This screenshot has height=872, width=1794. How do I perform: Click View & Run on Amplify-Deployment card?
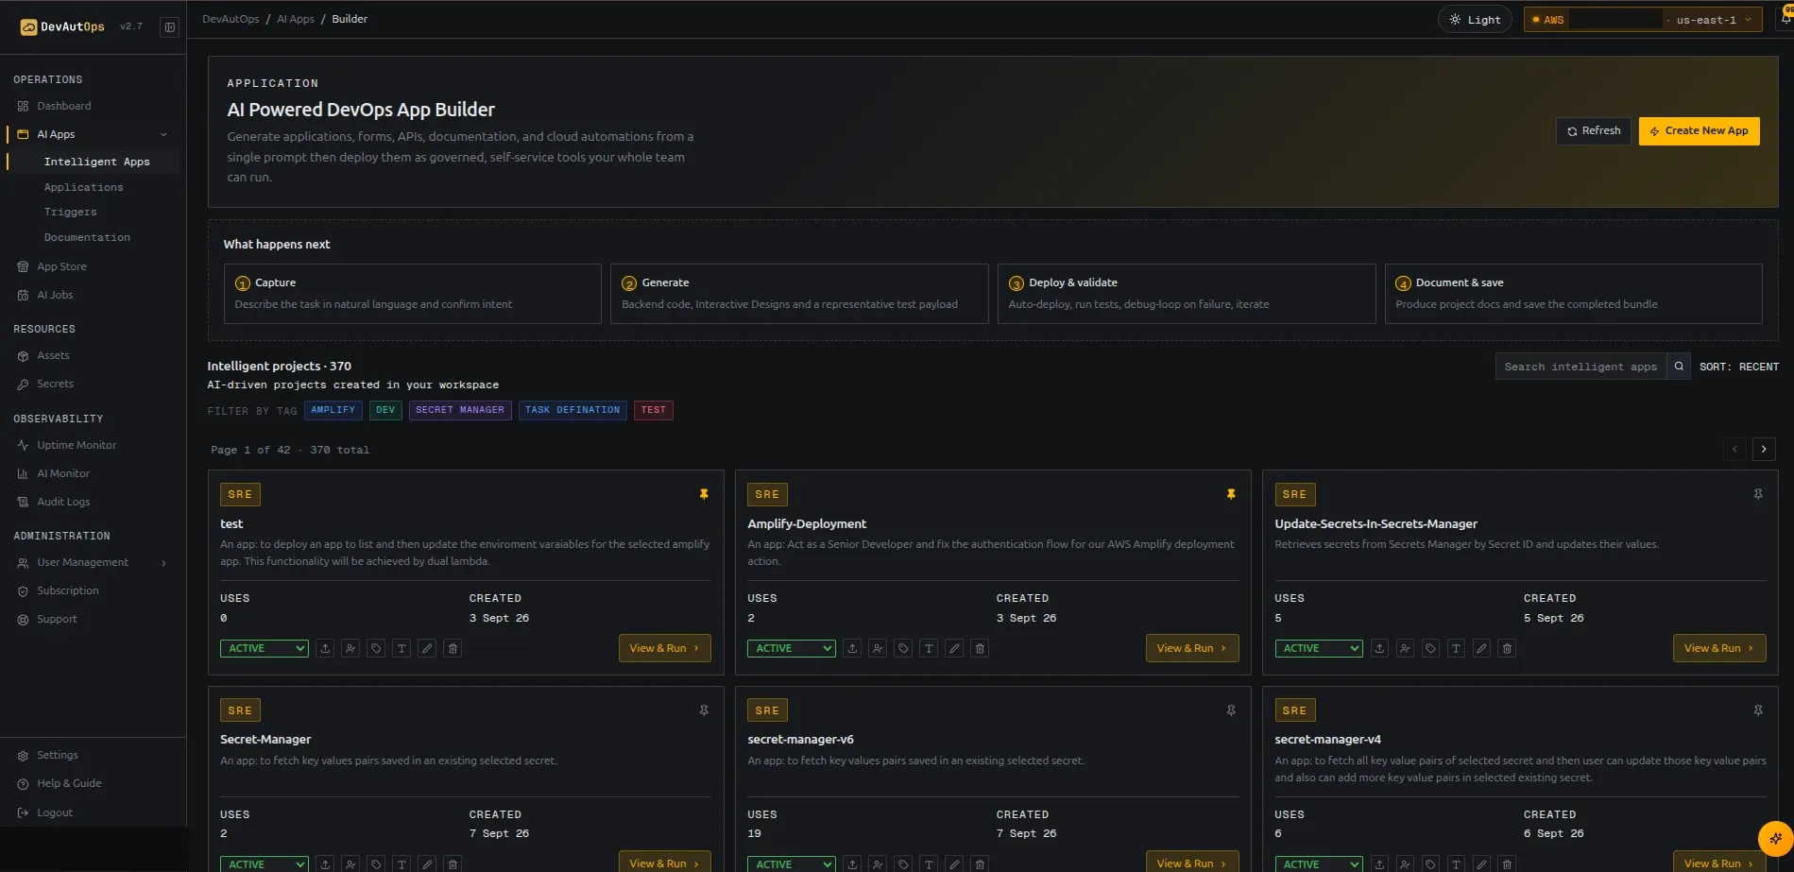tap(1191, 648)
